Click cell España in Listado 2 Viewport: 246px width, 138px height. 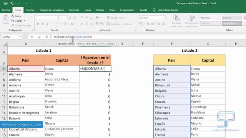(x=172, y=123)
